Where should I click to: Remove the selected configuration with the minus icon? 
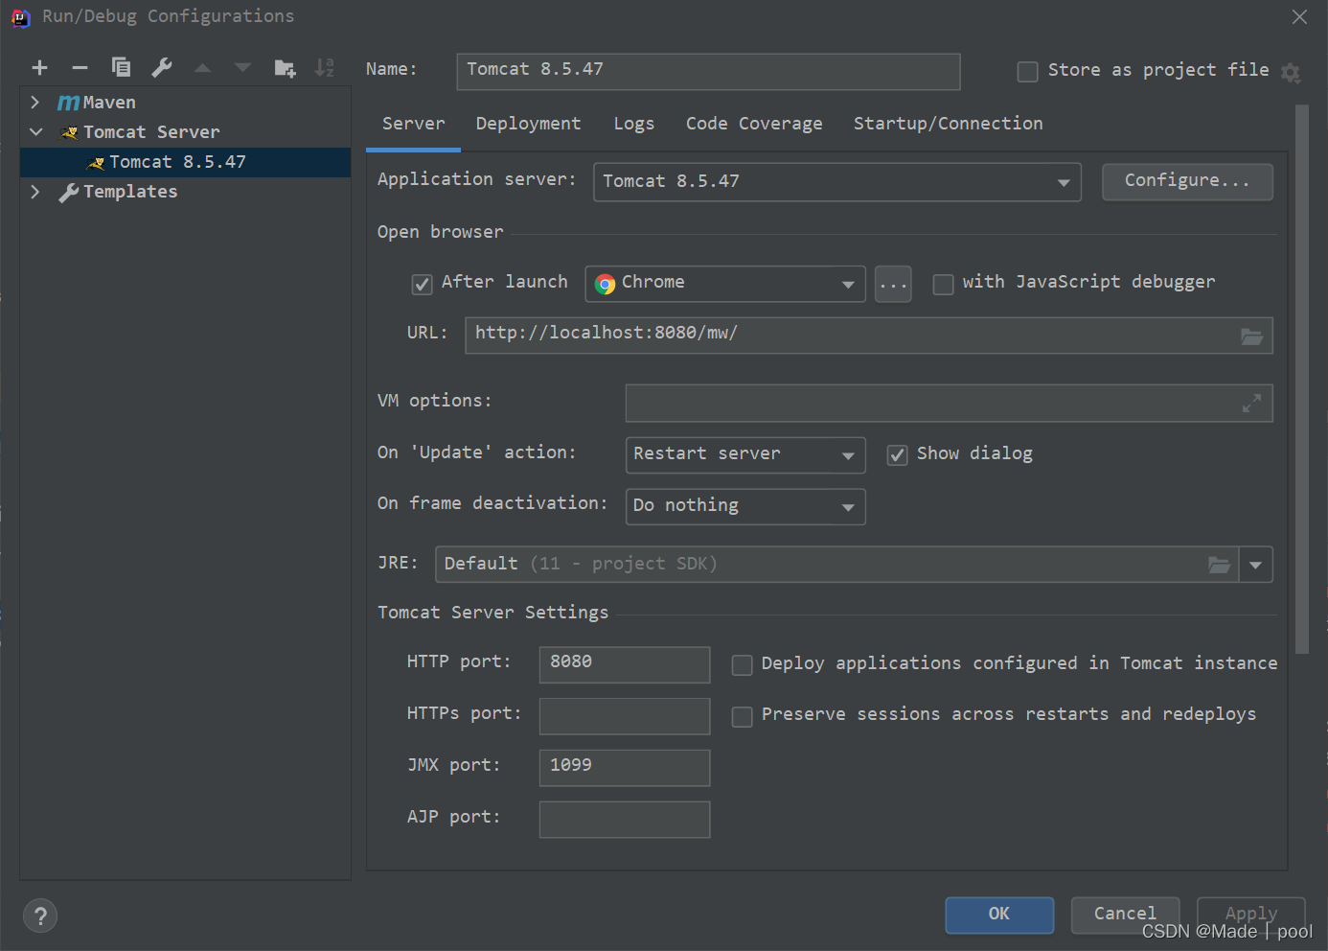pyautogui.click(x=80, y=67)
